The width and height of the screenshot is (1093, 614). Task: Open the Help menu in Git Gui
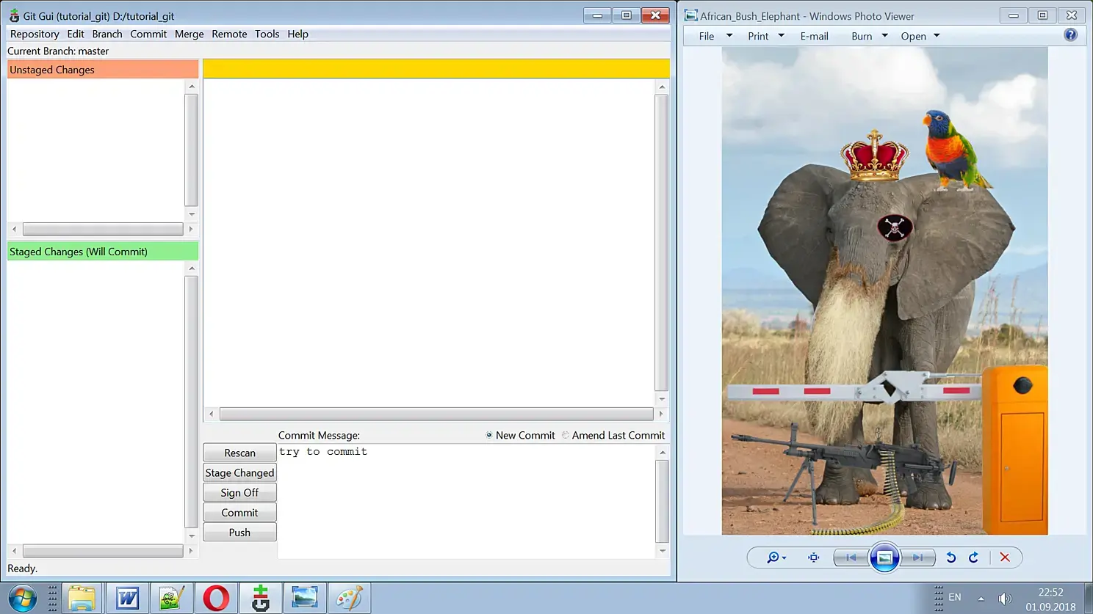point(297,34)
